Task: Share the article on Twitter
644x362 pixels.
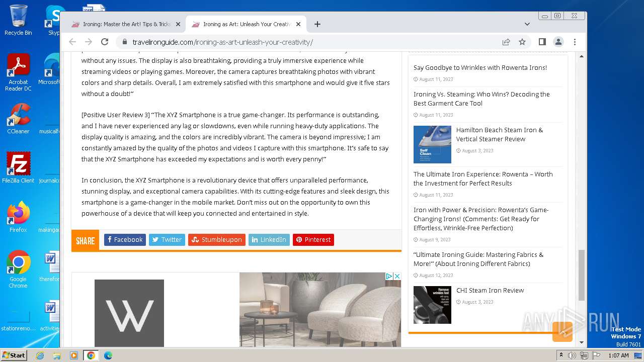Action: [x=167, y=240]
